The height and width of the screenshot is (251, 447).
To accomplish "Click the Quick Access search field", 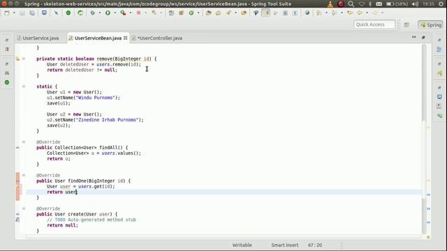I will point(374,24).
